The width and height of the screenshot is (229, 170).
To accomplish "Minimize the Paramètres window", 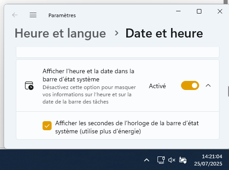I will point(178,11).
